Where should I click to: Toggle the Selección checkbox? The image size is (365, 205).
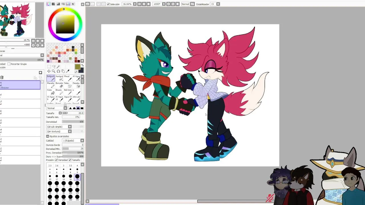tap(108, 4)
